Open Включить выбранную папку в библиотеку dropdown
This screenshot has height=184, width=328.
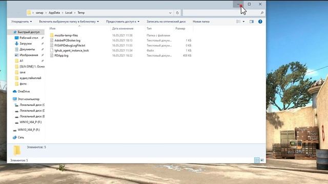click(69, 21)
